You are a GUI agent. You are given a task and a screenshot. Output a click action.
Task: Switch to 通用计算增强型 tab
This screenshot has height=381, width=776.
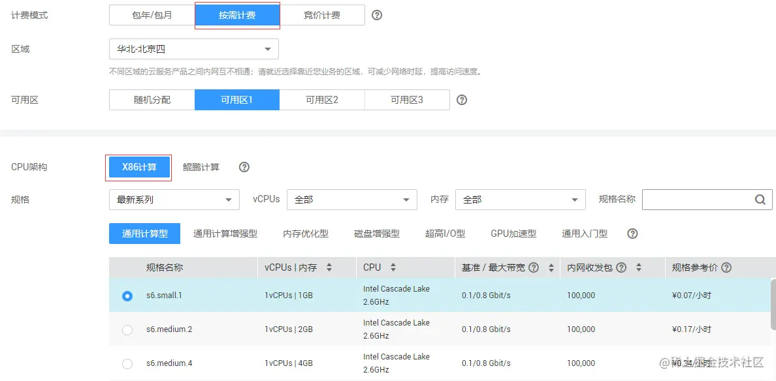[225, 234]
